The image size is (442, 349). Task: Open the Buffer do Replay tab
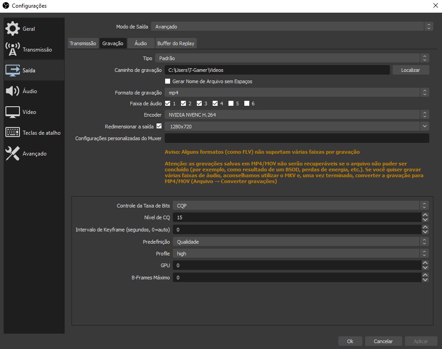(x=176, y=43)
